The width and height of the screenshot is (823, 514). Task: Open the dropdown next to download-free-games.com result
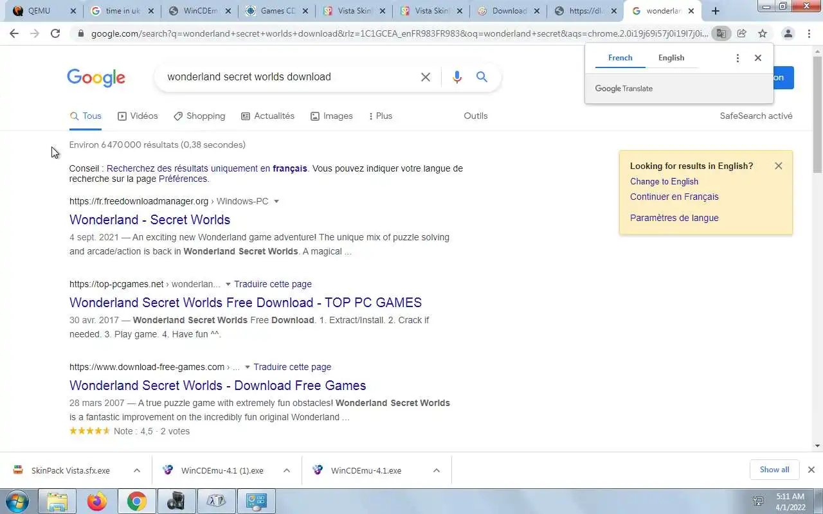tap(247, 367)
